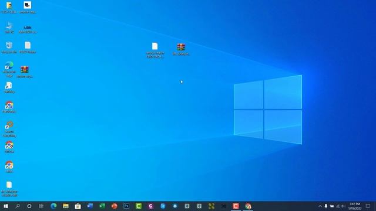Open the purple G taskbar app
376x211 pixels.
[151, 206]
